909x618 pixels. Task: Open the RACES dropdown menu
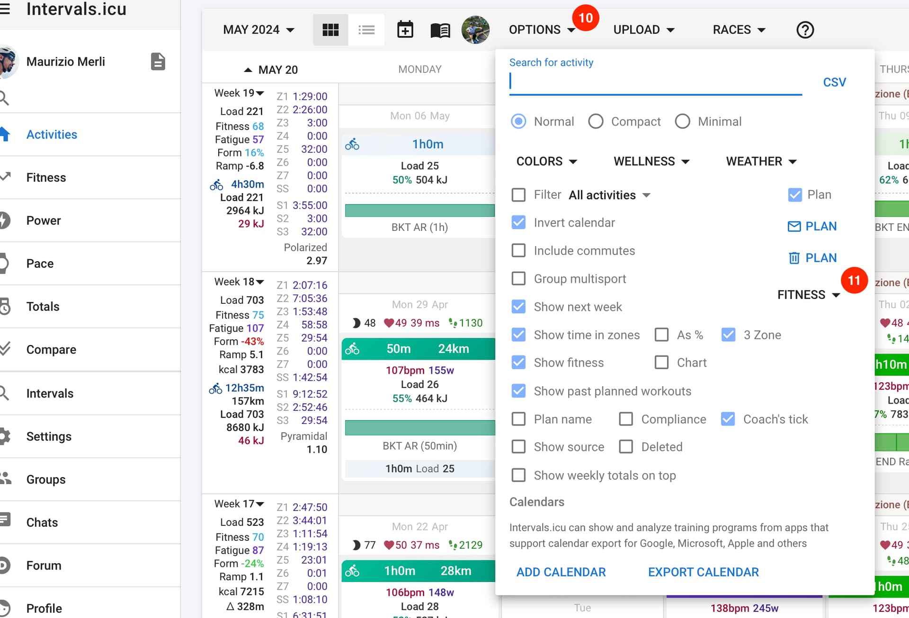(739, 30)
